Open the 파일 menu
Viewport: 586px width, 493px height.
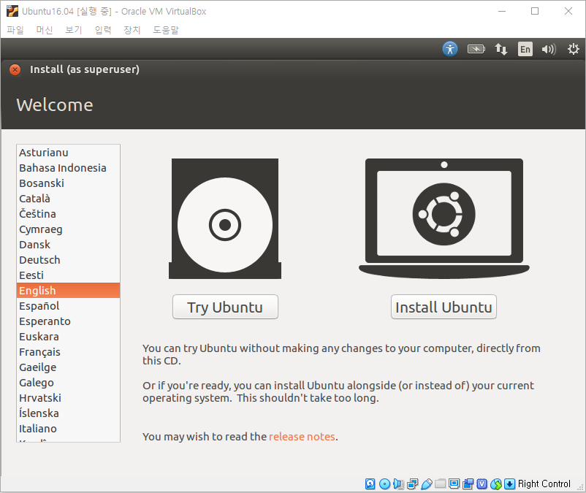pos(15,30)
